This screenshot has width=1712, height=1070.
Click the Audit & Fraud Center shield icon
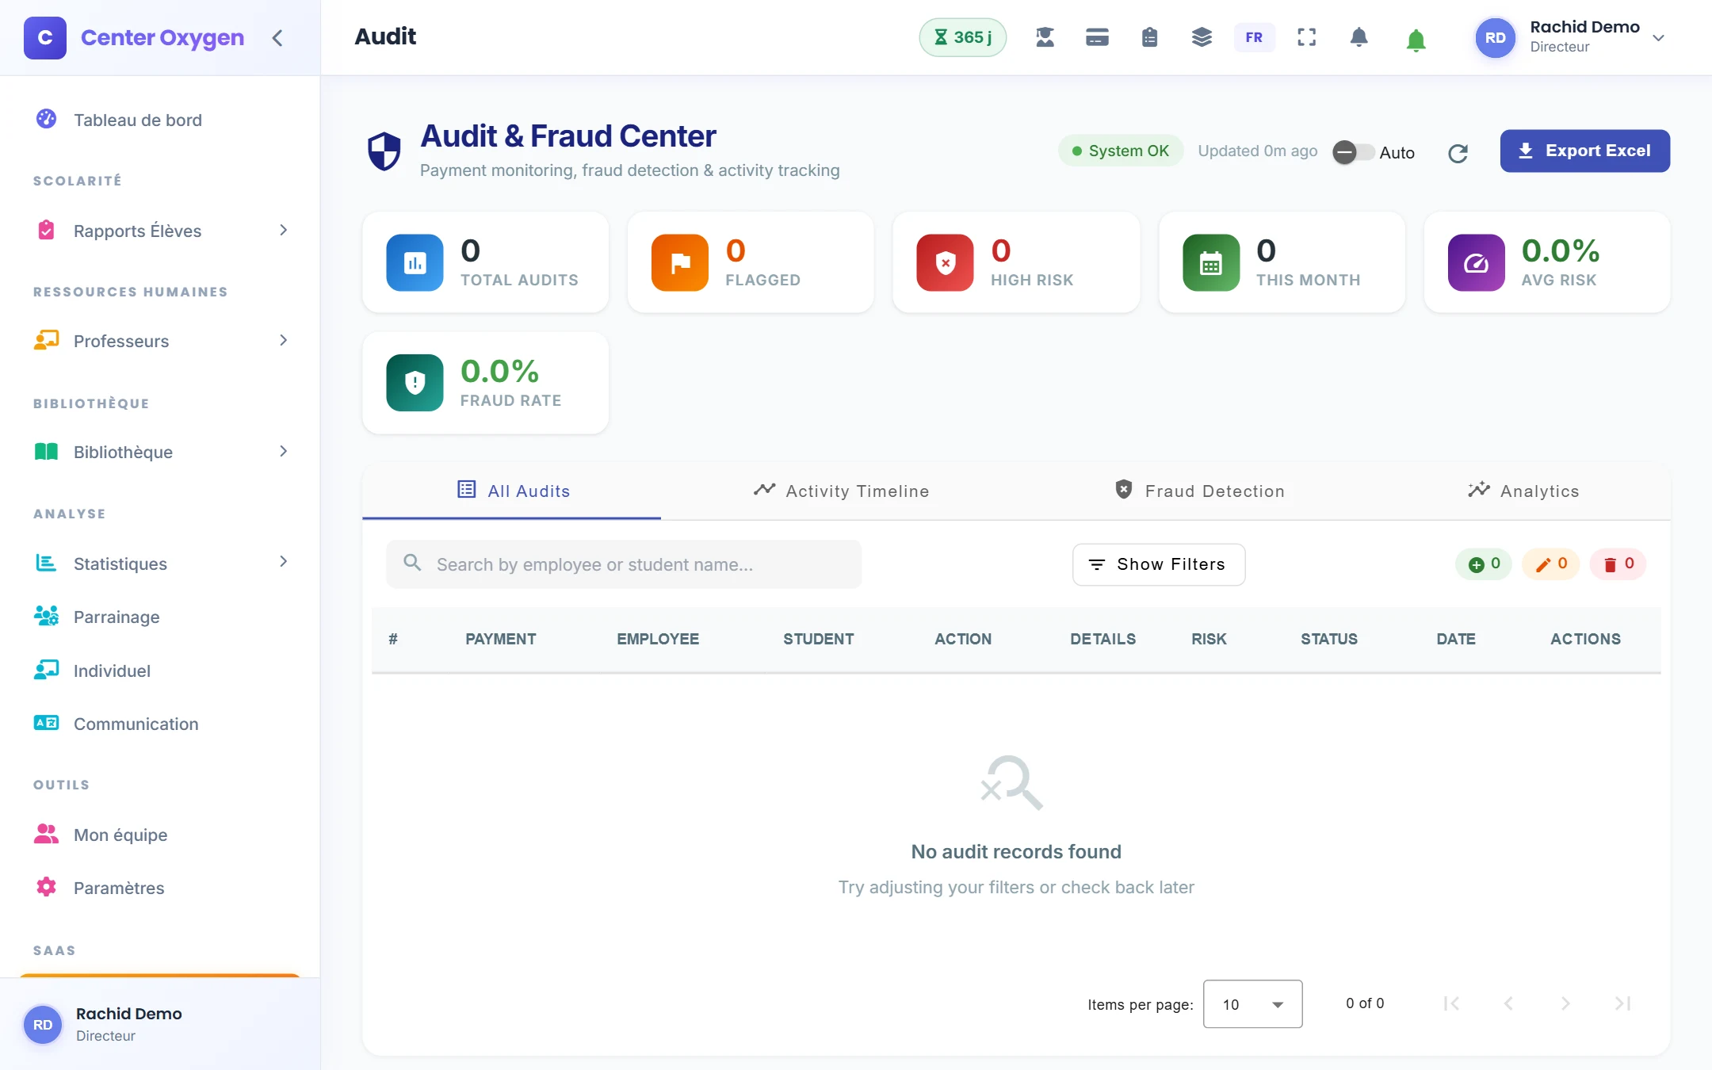(384, 151)
